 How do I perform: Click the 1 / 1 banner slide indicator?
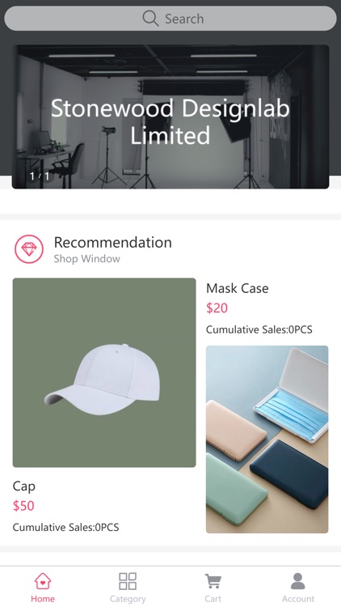tap(40, 176)
